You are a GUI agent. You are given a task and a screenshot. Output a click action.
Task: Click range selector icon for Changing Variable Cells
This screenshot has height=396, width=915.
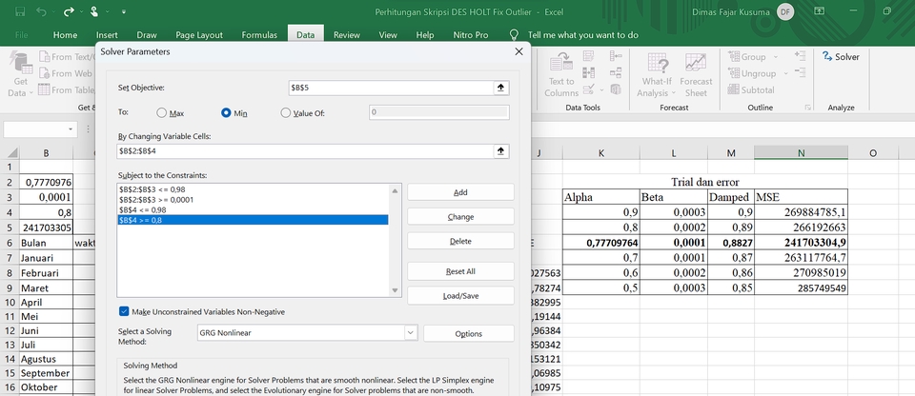tap(500, 151)
